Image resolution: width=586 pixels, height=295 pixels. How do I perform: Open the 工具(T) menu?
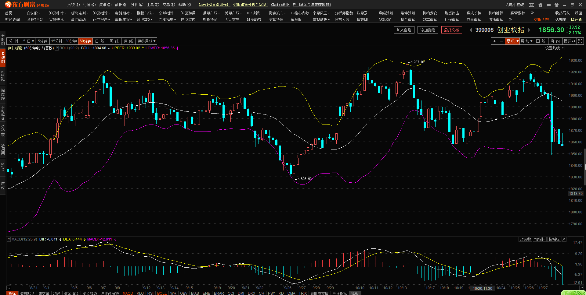(x=153, y=5)
